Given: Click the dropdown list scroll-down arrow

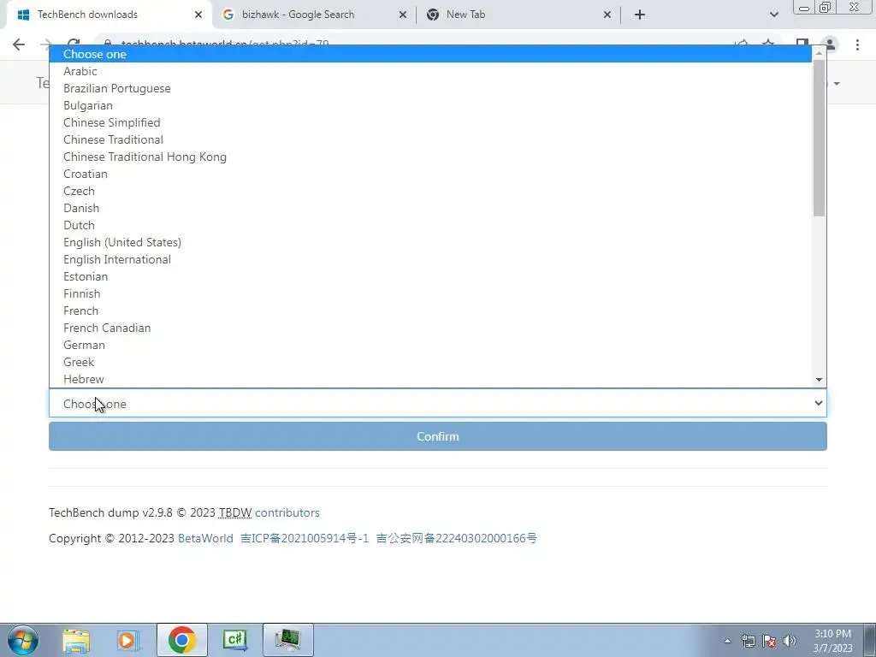Looking at the screenshot, I should click(819, 380).
